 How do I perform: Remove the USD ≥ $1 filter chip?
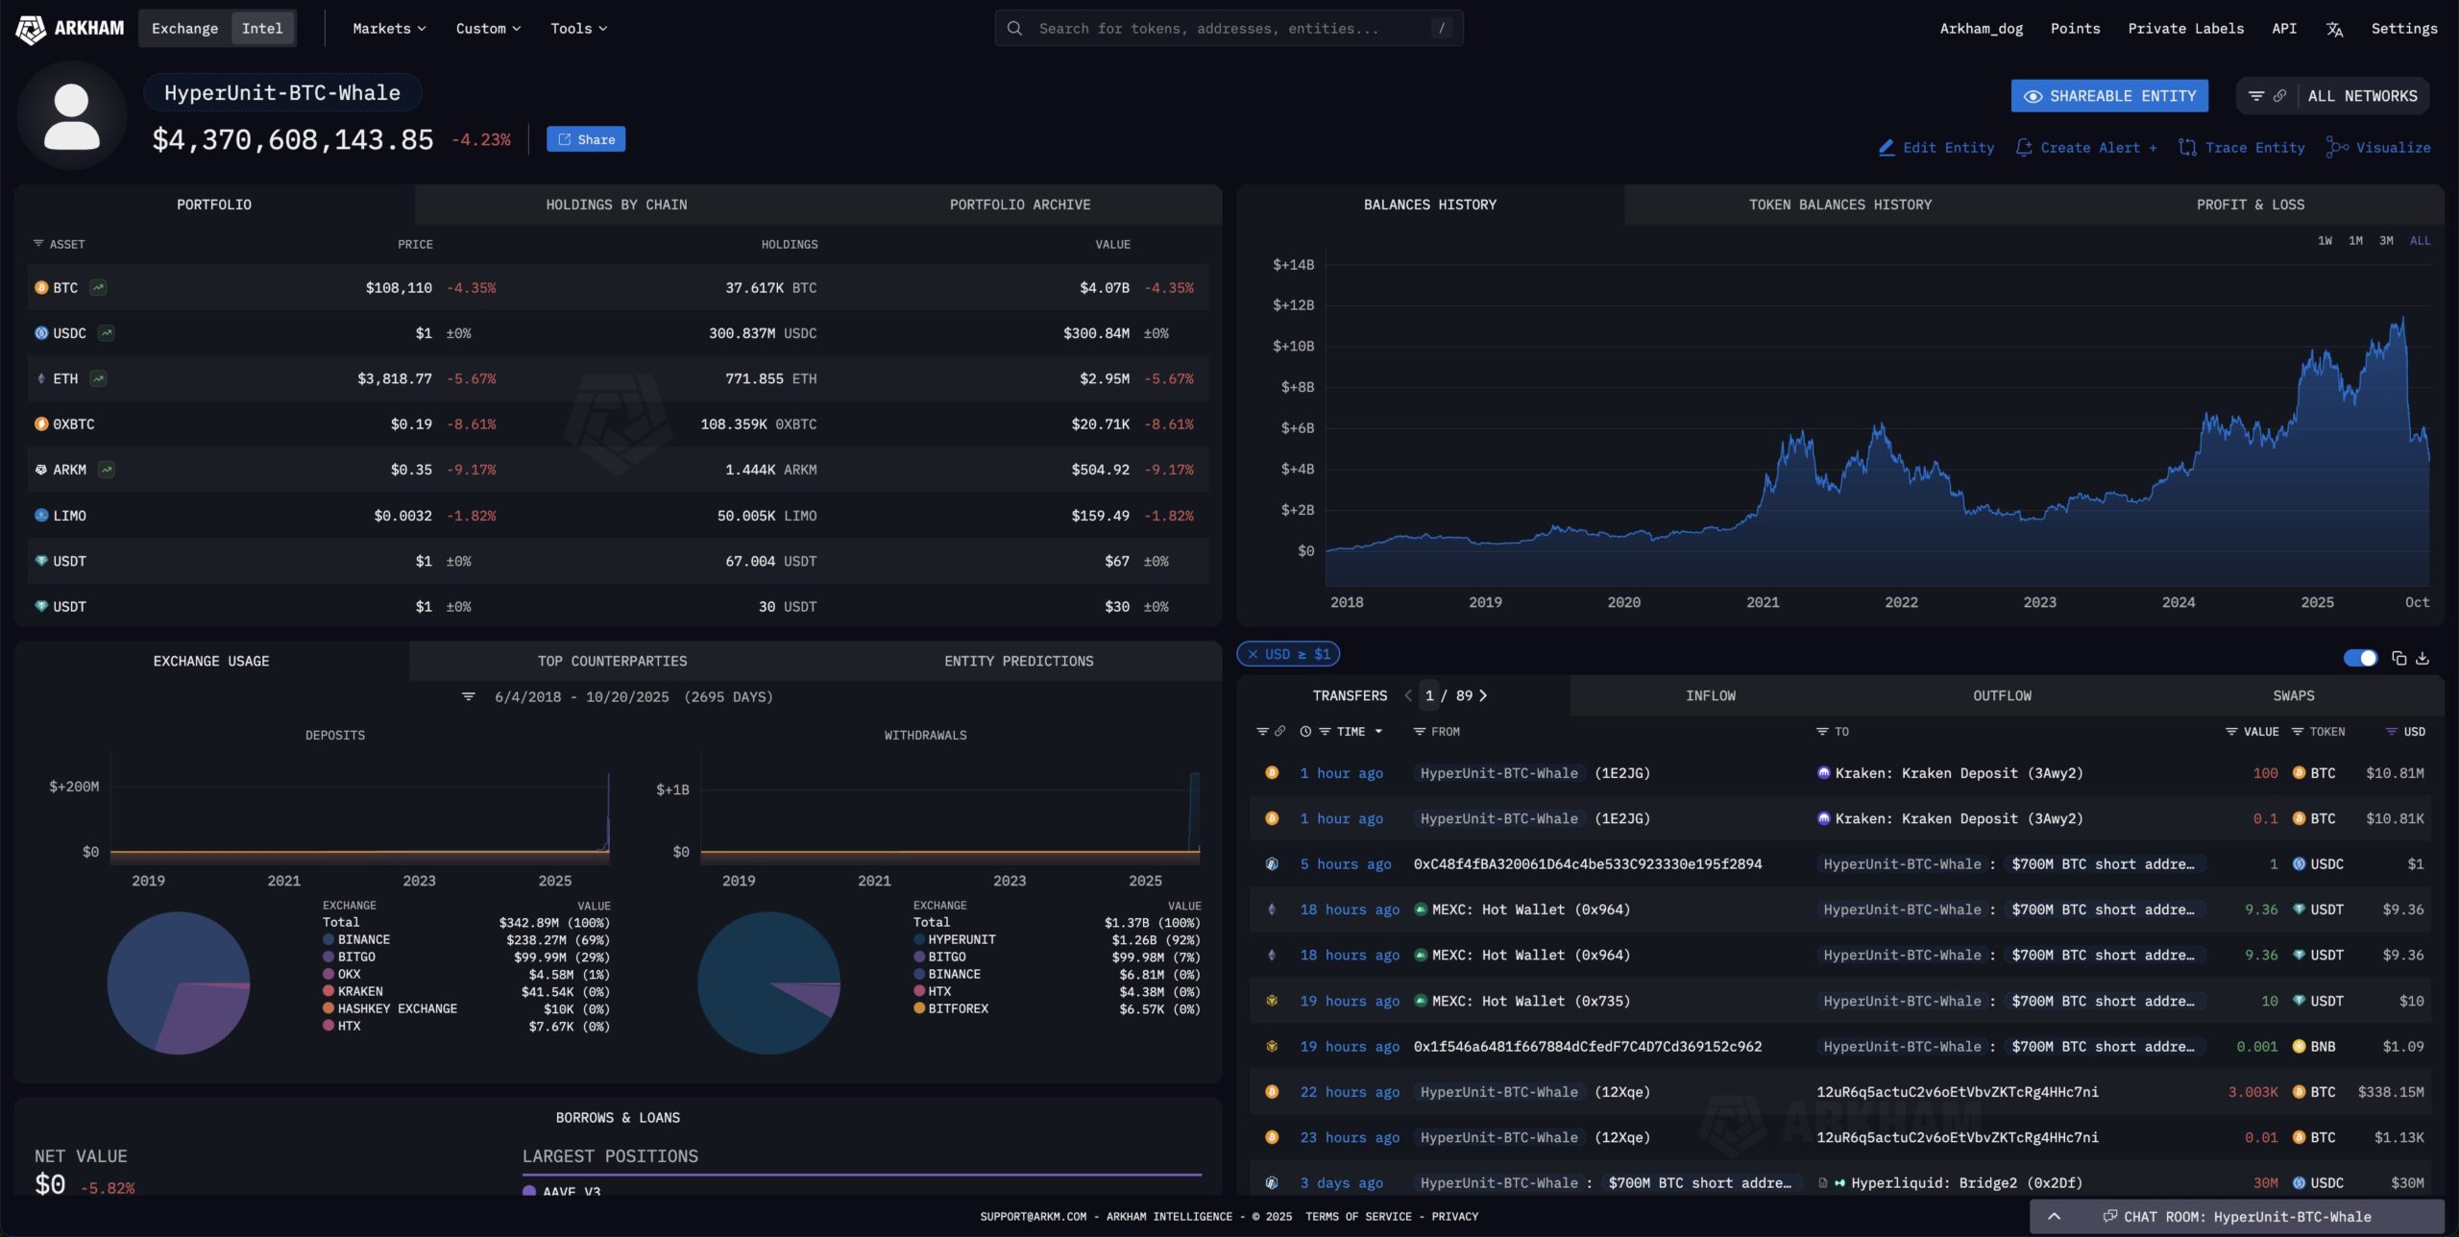point(1253,654)
